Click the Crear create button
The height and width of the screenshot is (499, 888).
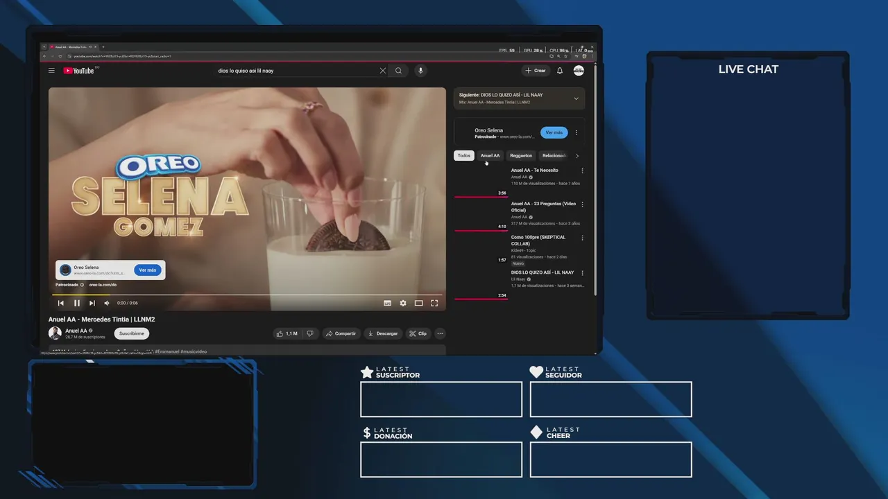coord(536,71)
